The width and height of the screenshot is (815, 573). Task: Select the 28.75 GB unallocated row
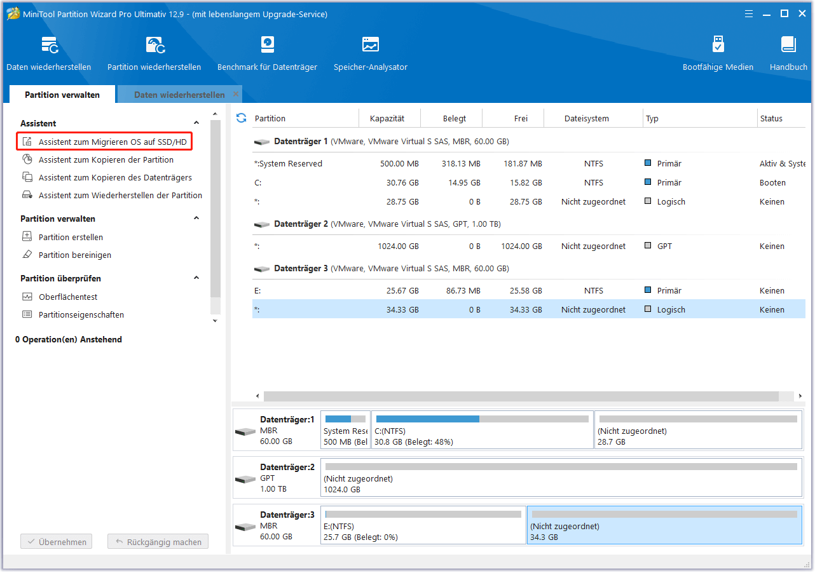pos(529,201)
